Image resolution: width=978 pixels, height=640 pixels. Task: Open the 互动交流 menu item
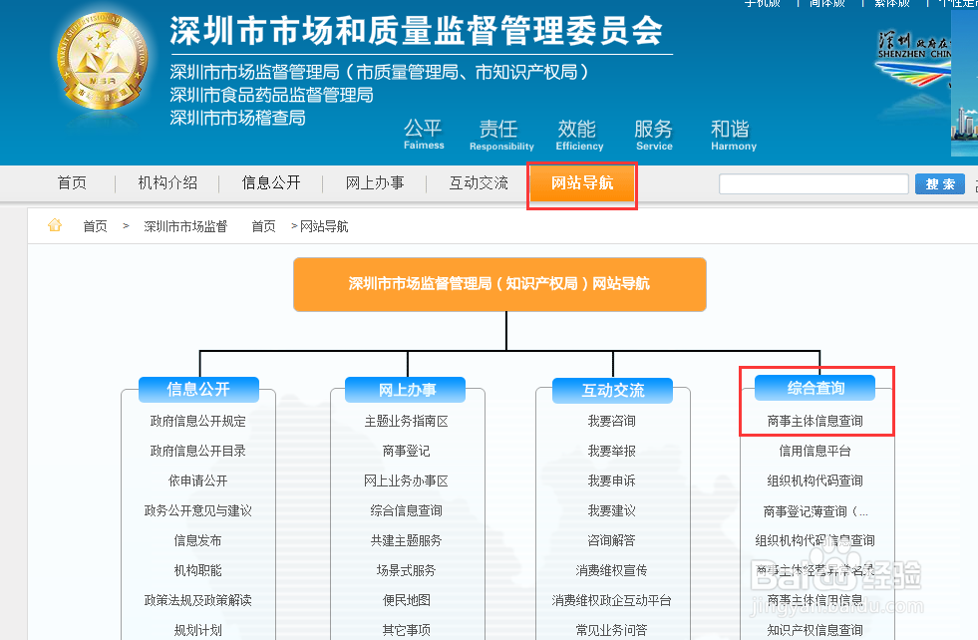(479, 183)
